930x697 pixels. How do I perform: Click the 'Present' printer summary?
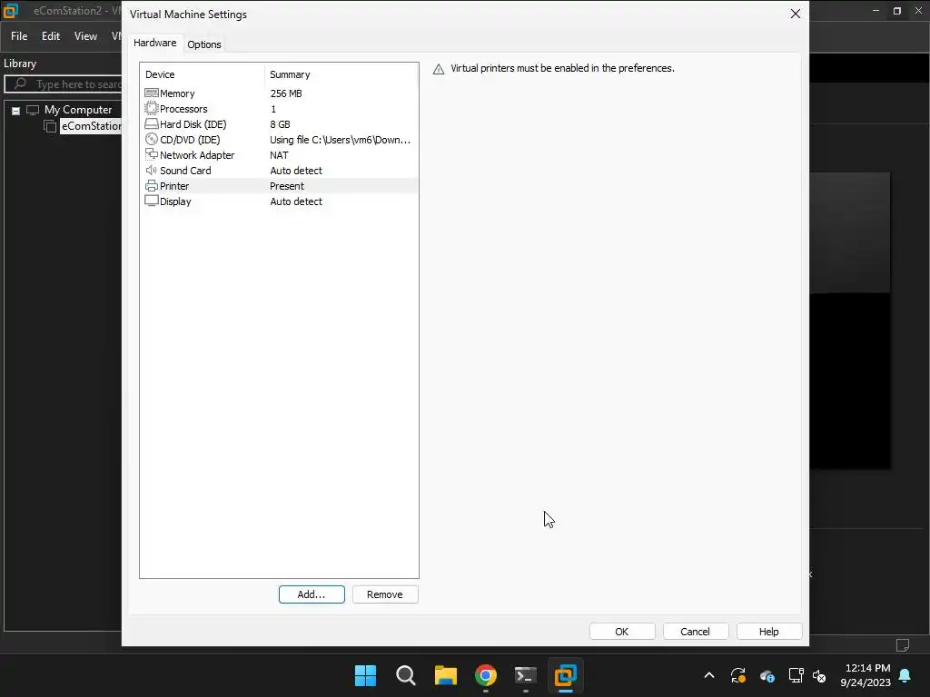coord(286,186)
